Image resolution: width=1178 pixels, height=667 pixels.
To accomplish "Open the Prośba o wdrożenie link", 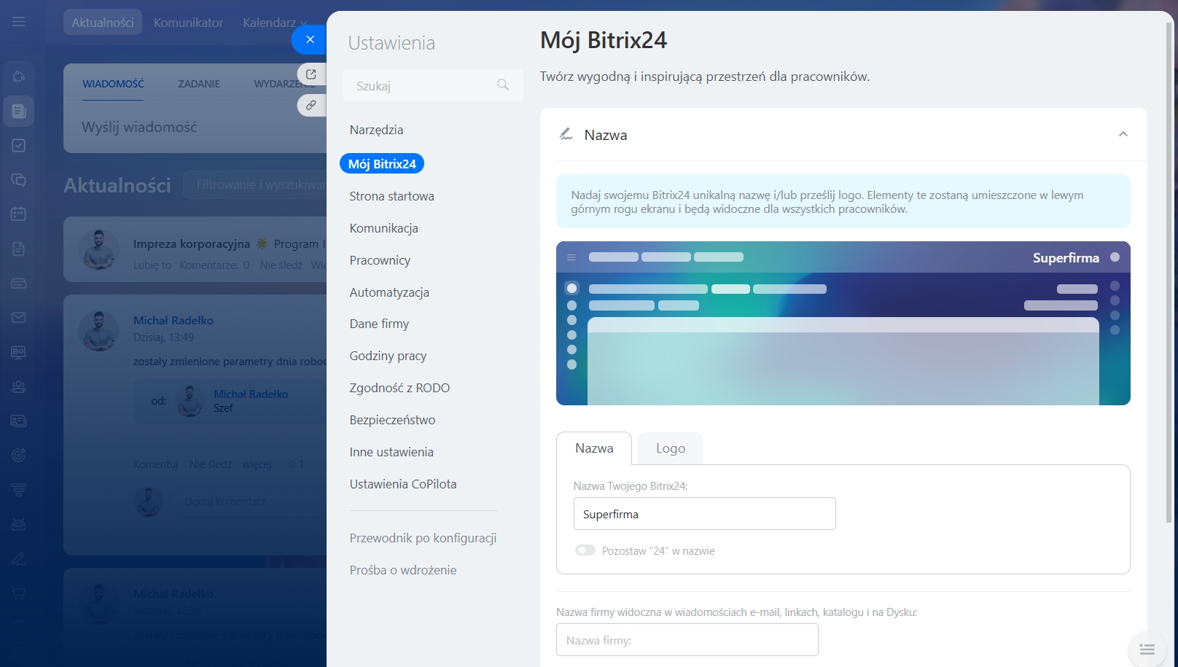I will (403, 570).
